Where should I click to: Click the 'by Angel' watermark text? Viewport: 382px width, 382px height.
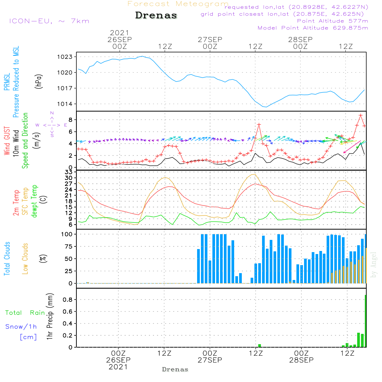[x=373, y=265]
